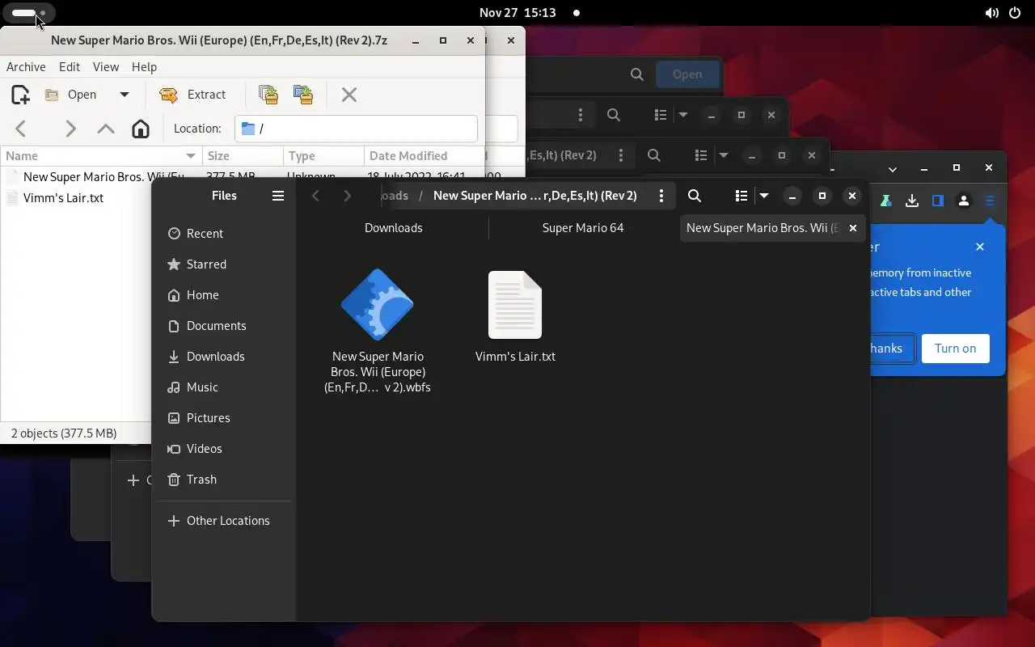The image size is (1035, 647).
Task: Click the Files back navigation arrow
Action: tap(316, 196)
